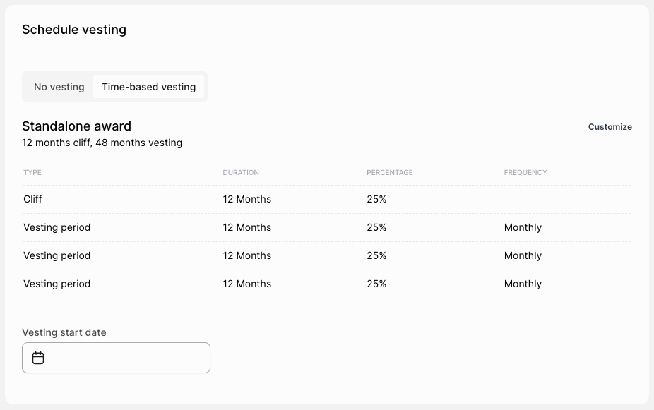Click the PERCENTAGE column header
This screenshot has width=654, height=410.
click(390, 172)
